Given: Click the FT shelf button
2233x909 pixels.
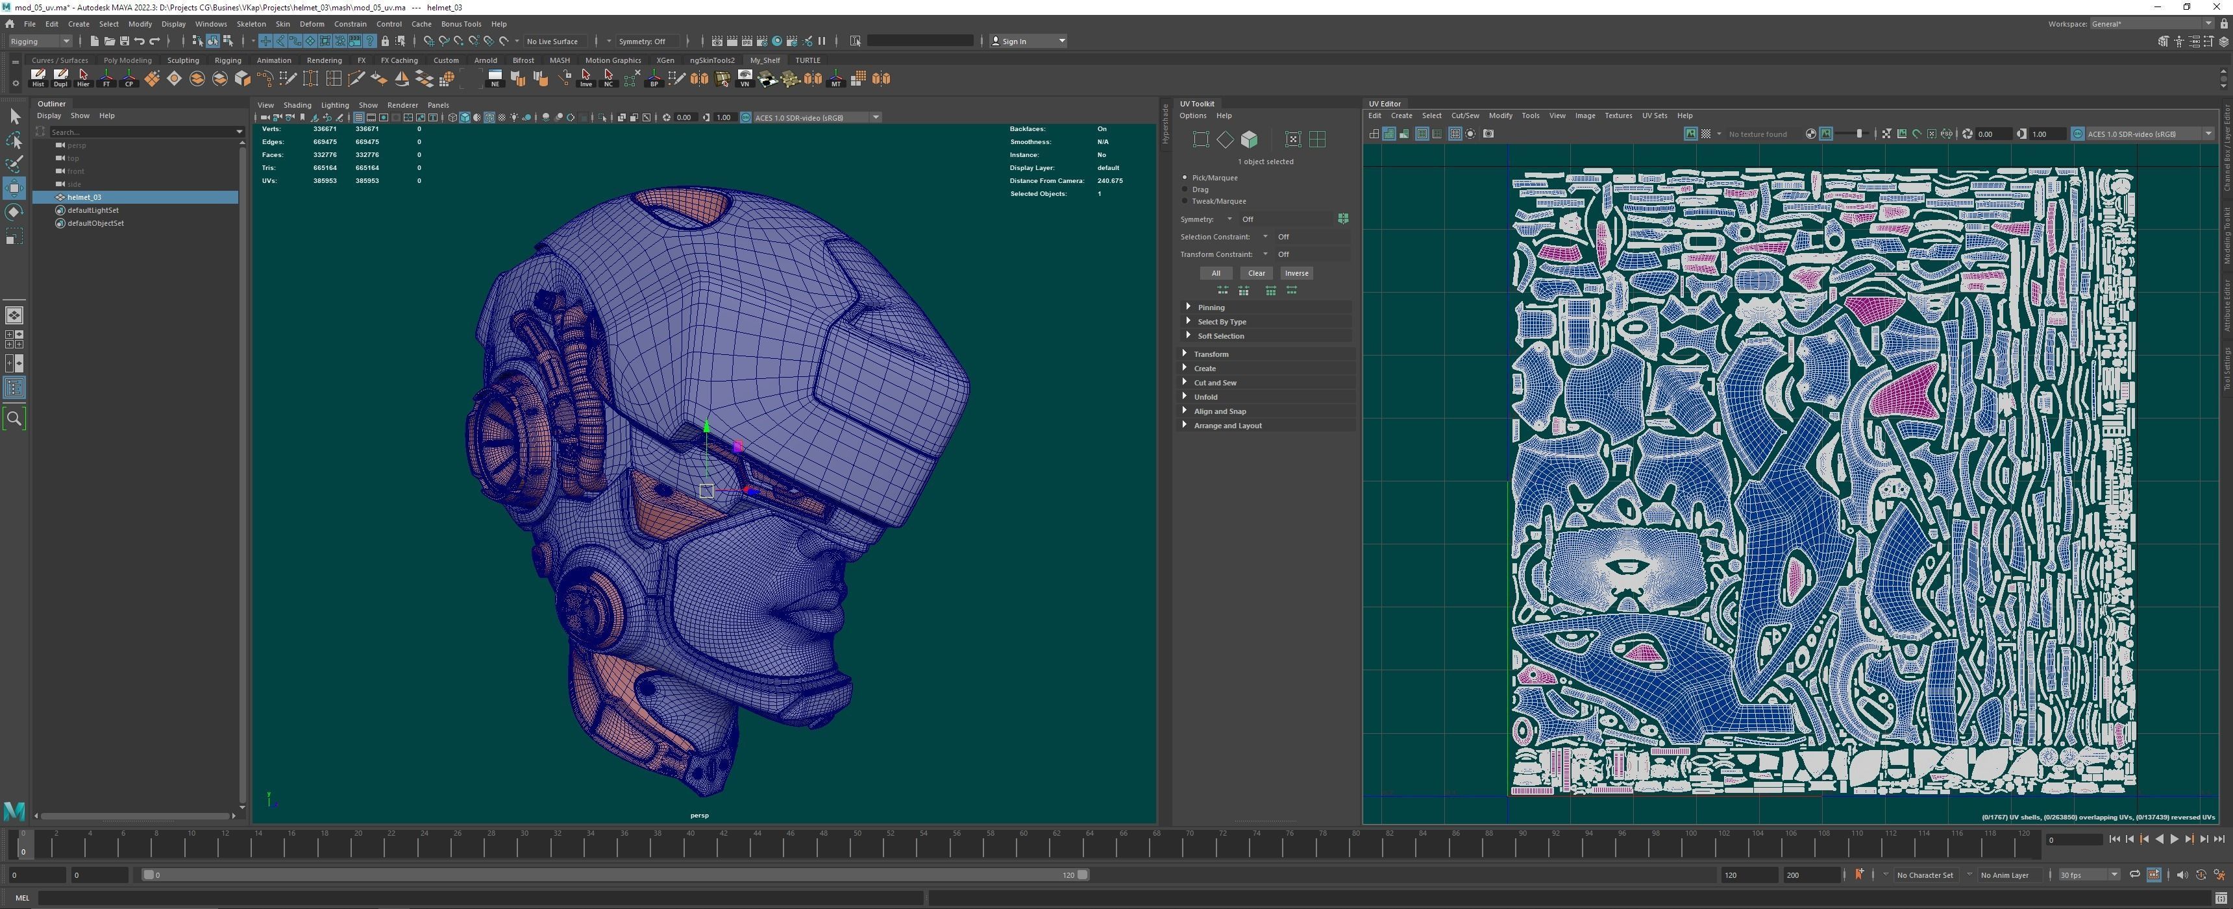Looking at the screenshot, I should click(x=106, y=79).
